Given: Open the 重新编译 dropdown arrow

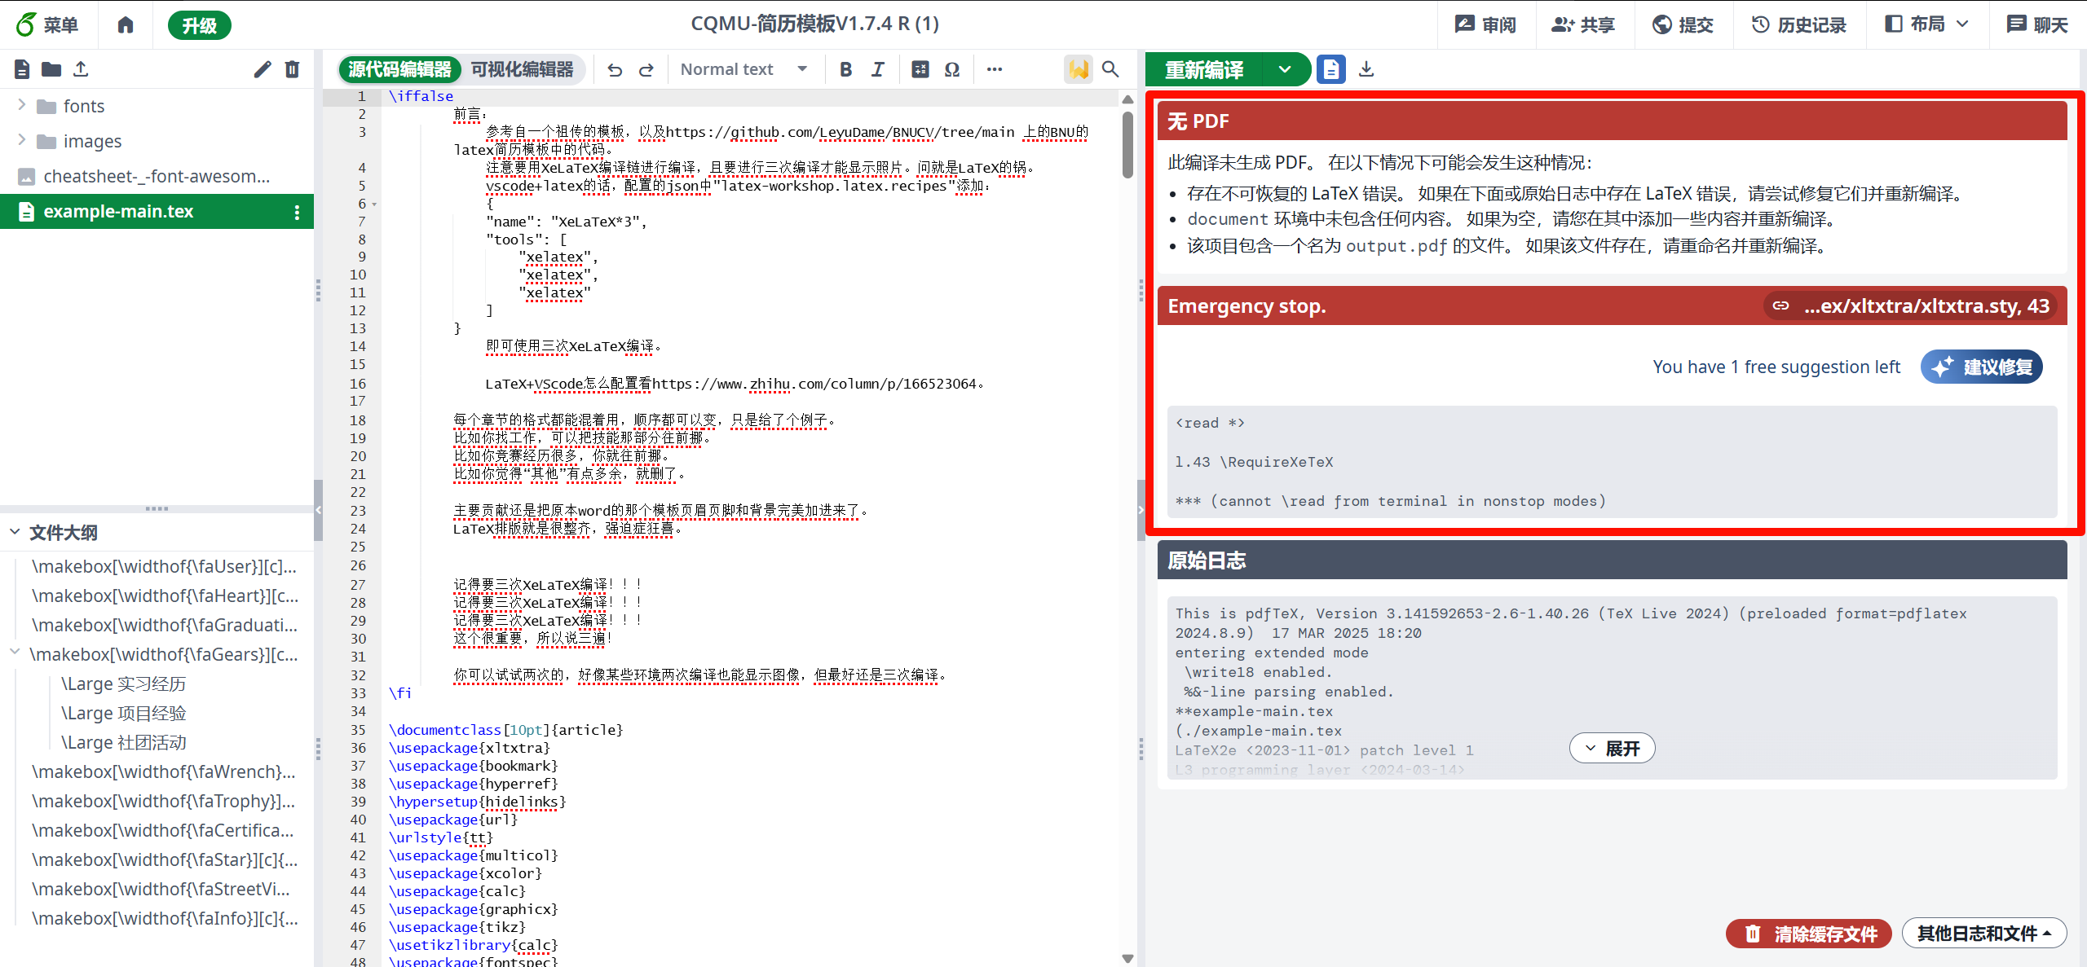Looking at the screenshot, I should pos(1285,69).
